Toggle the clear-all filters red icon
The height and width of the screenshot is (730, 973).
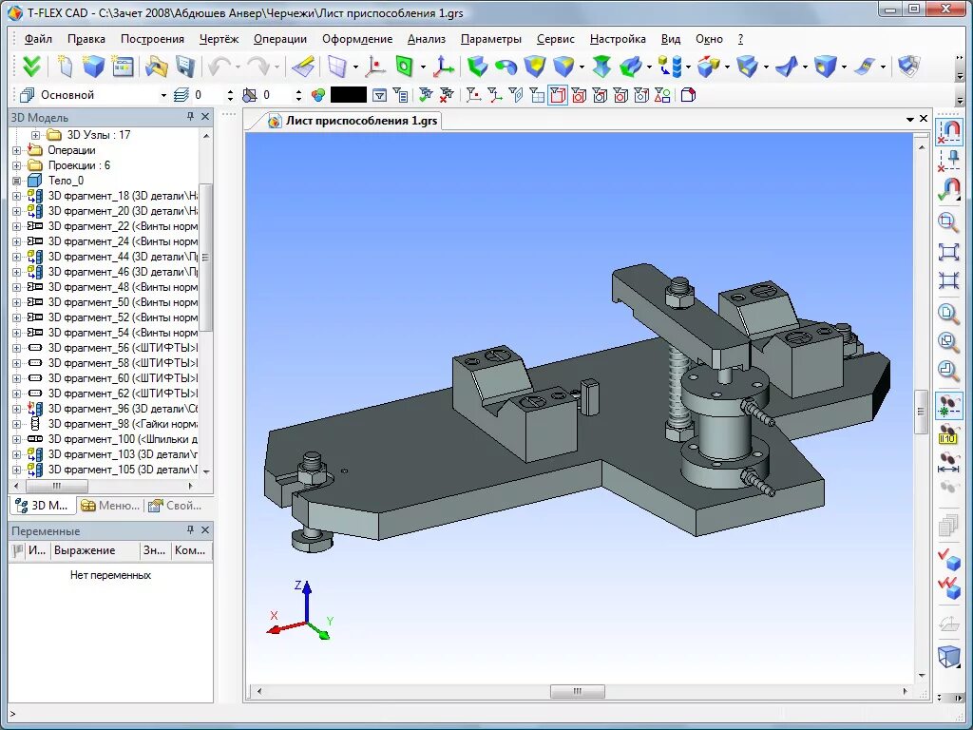[447, 95]
